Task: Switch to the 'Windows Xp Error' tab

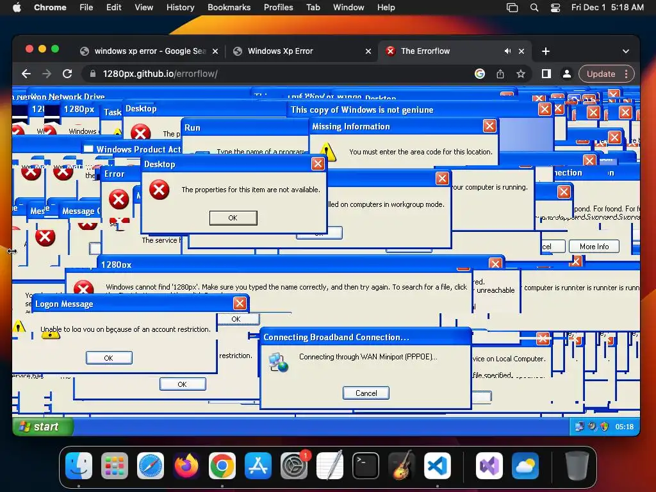Action: pos(302,51)
